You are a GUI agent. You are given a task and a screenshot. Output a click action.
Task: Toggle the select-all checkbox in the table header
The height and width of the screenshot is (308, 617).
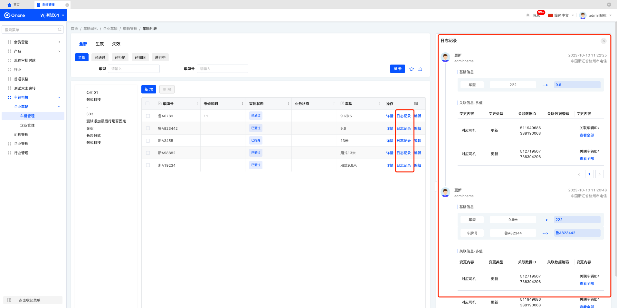[147, 103]
